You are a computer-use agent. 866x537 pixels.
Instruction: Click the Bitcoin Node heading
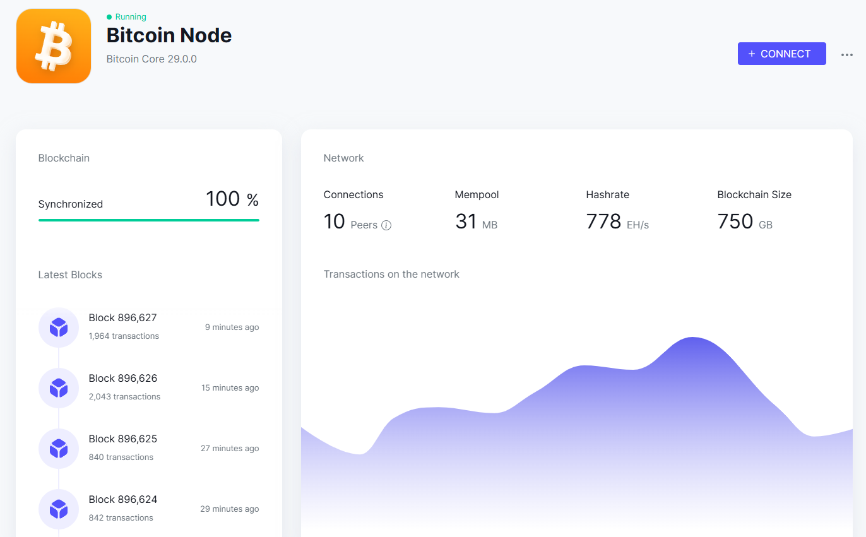[x=169, y=35]
